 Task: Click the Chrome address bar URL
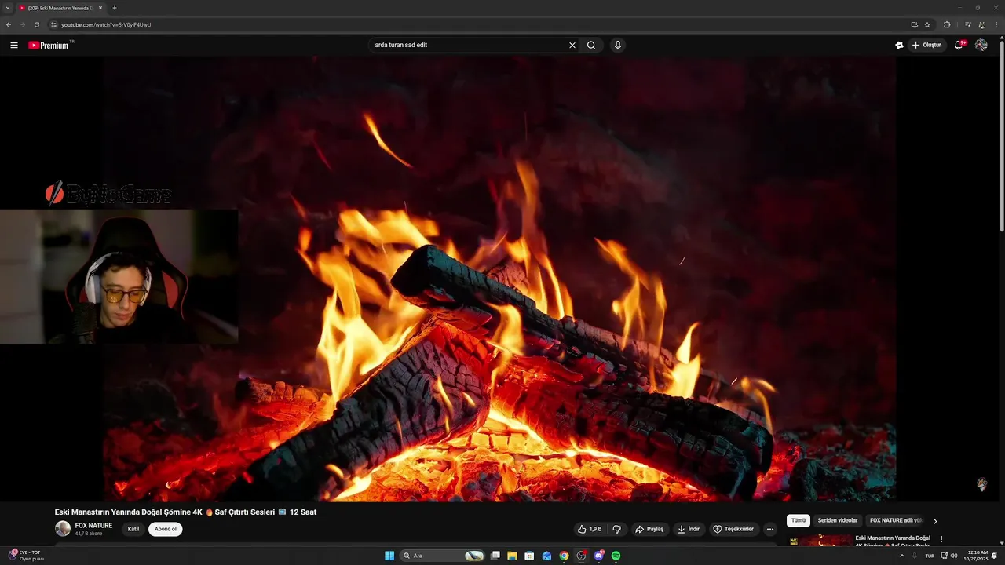pyautogui.click(x=106, y=24)
